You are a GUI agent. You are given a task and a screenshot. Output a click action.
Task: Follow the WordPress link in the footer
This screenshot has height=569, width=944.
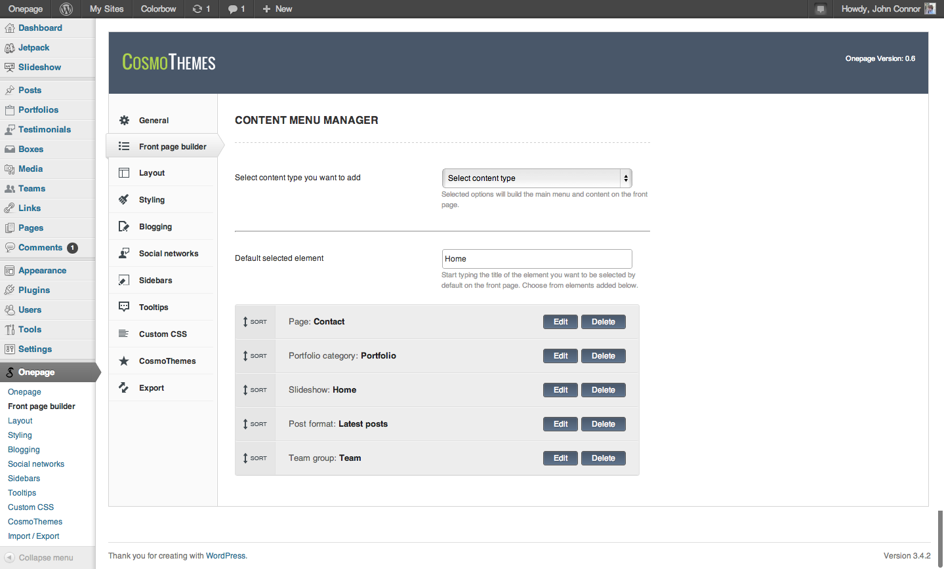[226, 556]
